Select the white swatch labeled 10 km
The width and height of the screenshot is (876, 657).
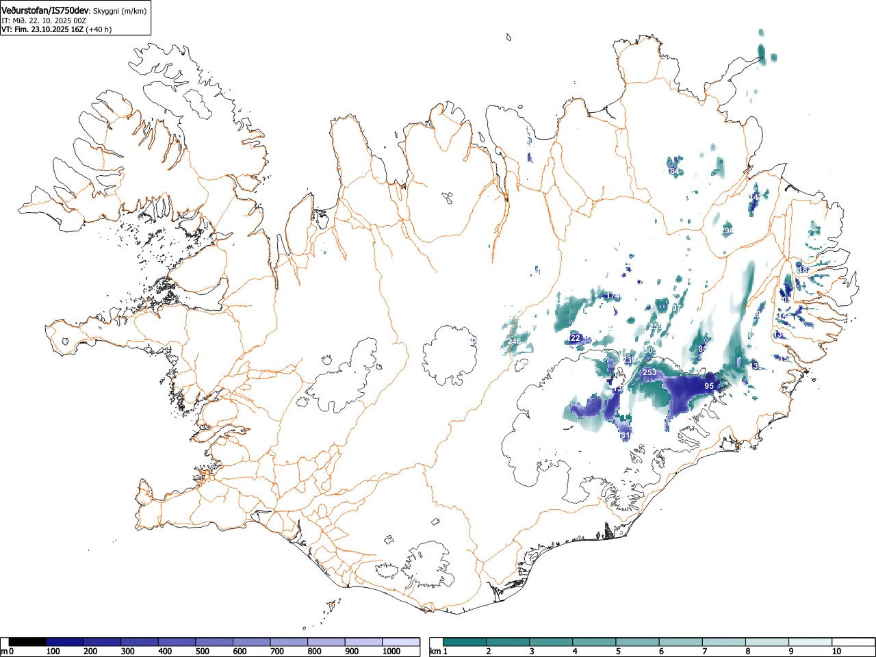(853, 642)
